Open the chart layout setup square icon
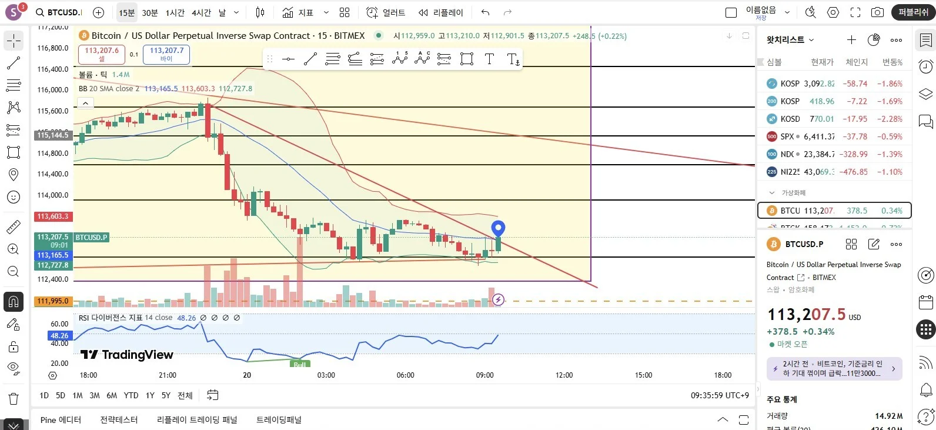Viewport: 936px width, 430px height. [731, 12]
